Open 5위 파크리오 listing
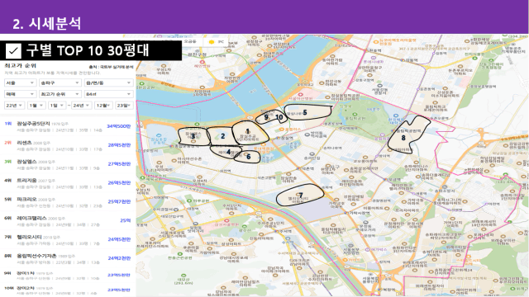 pos(68,201)
